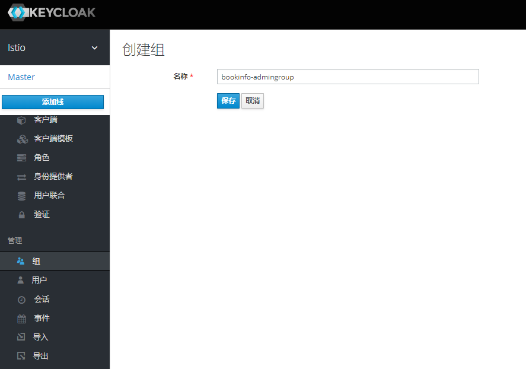Click the 组 group icon

click(x=21, y=261)
